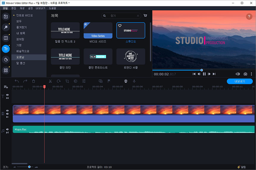Open color adjustments icon
The image size is (256, 170).
pos(75,81)
